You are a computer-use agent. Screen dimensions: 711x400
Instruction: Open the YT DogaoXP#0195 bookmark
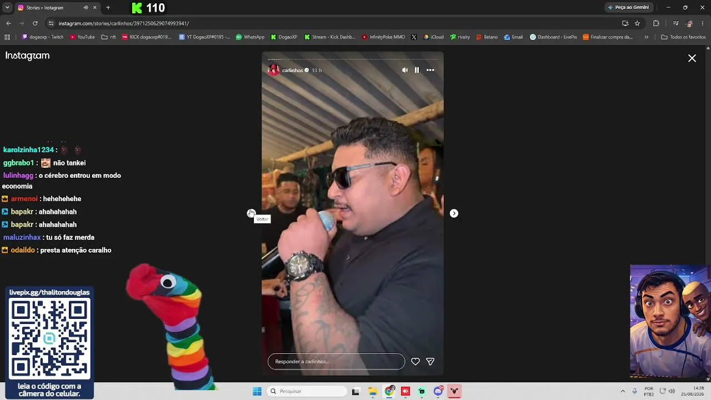tap(204, 37)
